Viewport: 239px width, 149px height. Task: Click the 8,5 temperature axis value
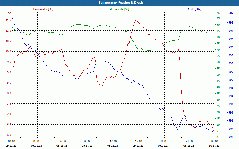(x=9, y=83)
